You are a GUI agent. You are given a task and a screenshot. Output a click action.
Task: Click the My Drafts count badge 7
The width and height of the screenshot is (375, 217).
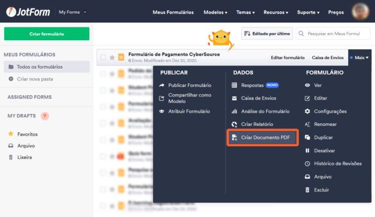click(44, 116)
